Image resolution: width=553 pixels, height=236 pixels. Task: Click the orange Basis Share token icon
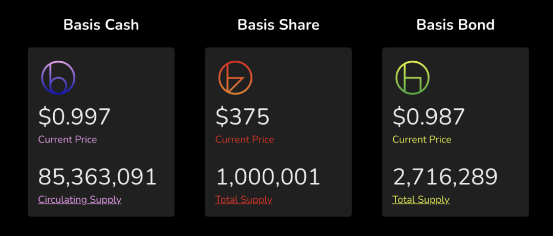(235, 78)
